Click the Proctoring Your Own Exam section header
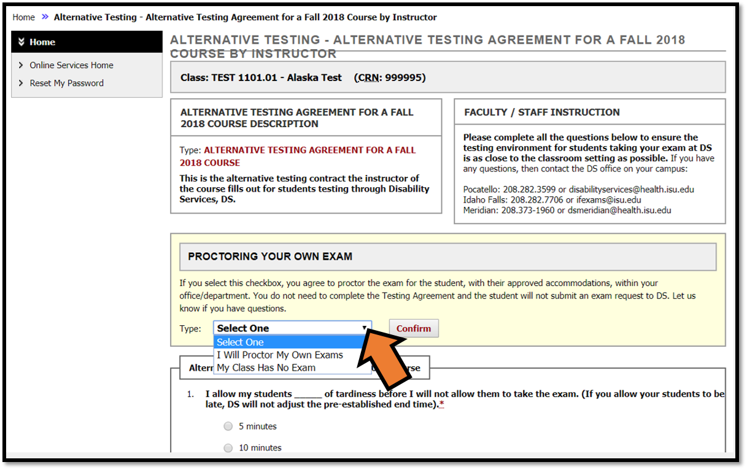This screenshot has height=470, width=747. 270,256
